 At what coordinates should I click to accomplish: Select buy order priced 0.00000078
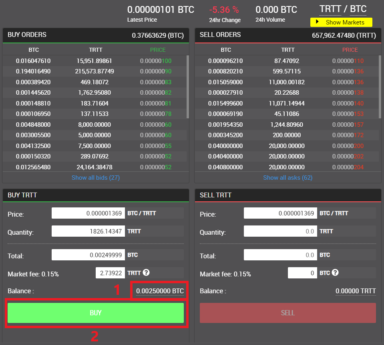coord(94,114)
